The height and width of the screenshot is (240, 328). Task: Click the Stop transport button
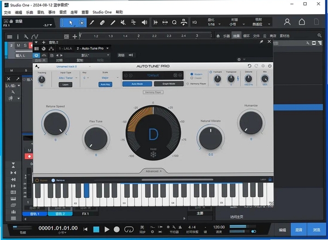(96, 229)
